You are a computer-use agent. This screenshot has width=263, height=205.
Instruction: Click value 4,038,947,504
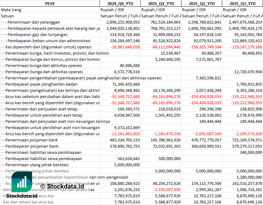pos(127,115)
